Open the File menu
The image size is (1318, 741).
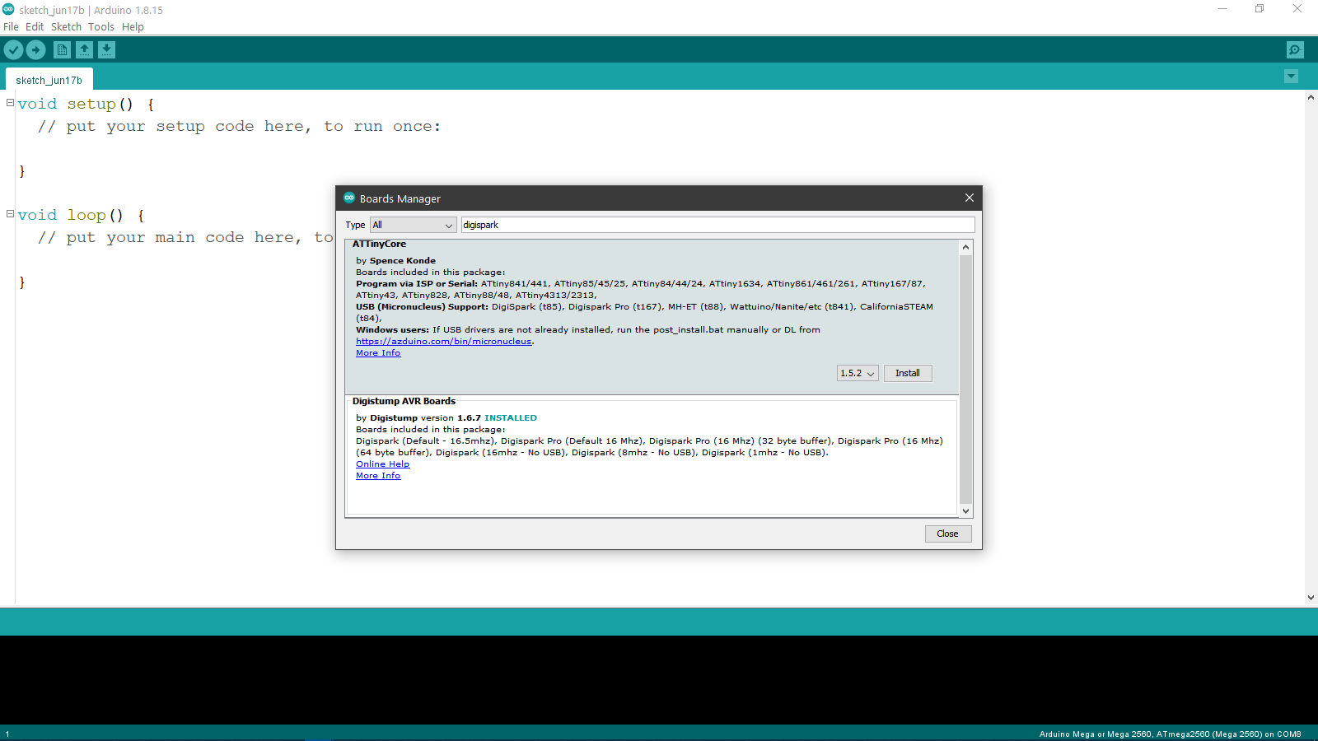(11, 26)
